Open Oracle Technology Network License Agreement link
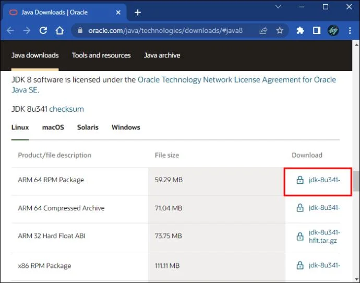 tap(236, 80)
